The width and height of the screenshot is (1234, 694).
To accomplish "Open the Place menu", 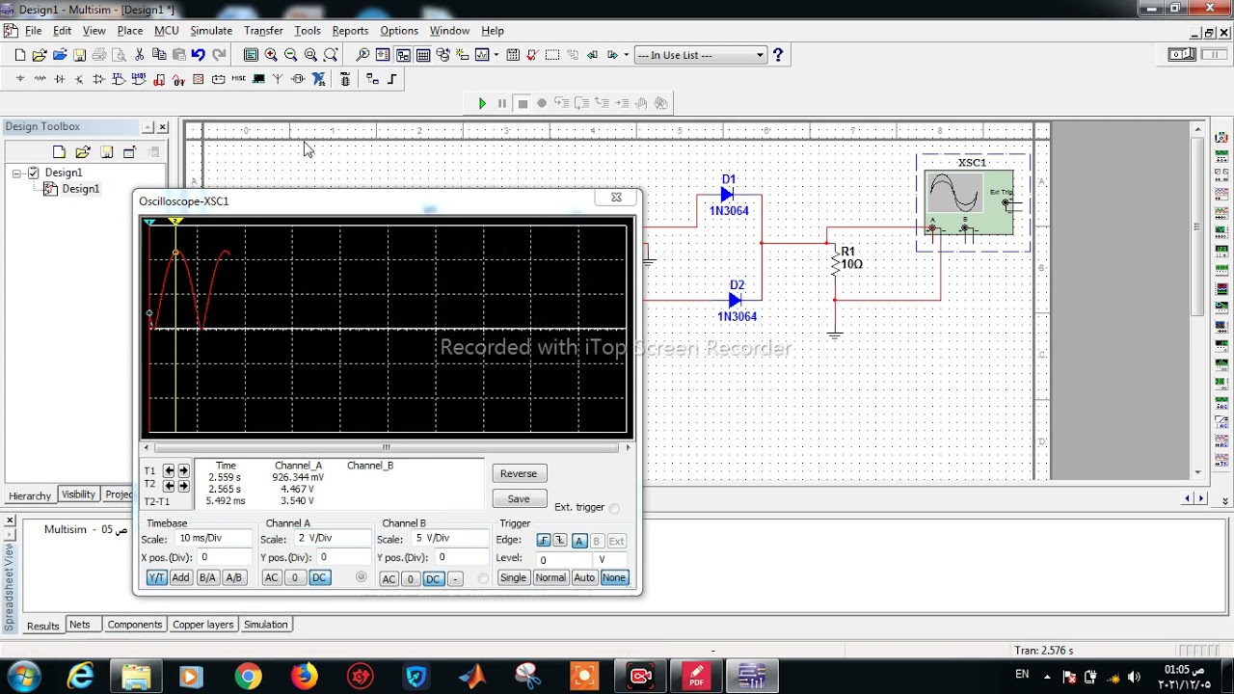I will (130, 31).
